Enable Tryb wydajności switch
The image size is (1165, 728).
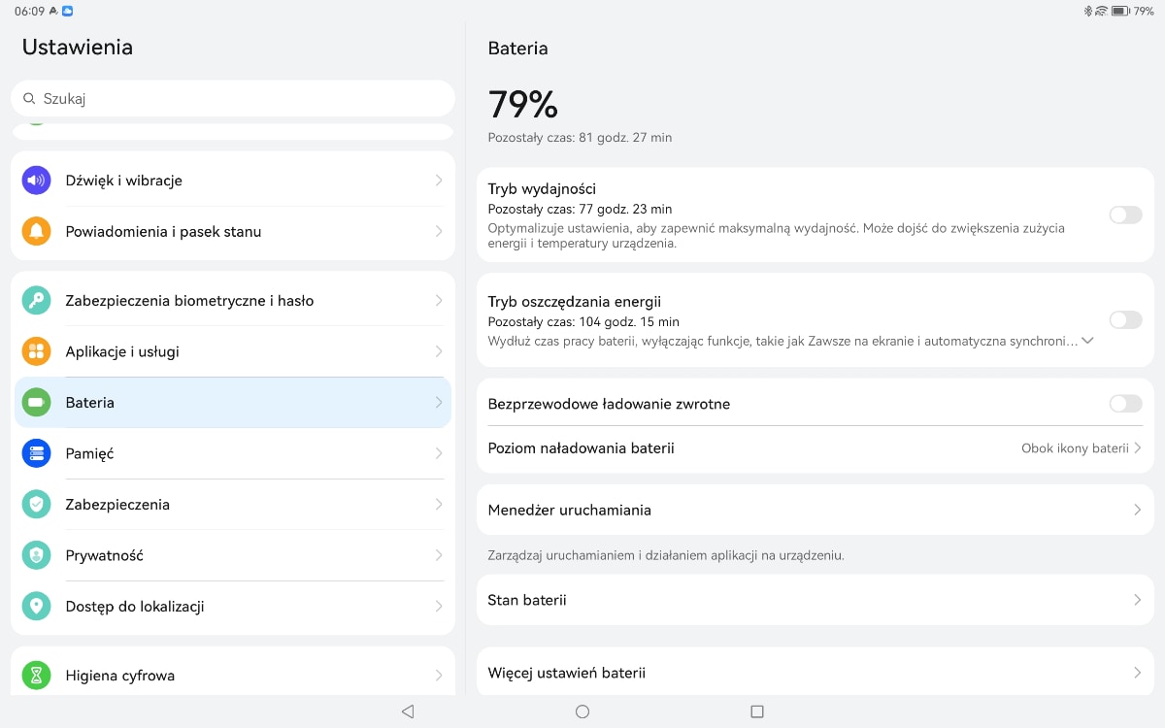pyautogui.click(x=1125, y=215)
